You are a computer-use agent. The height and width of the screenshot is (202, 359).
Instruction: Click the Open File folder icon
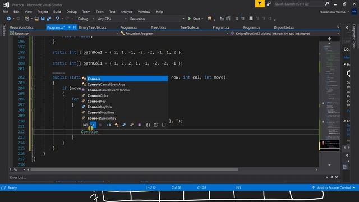click(x=36, y=19)
